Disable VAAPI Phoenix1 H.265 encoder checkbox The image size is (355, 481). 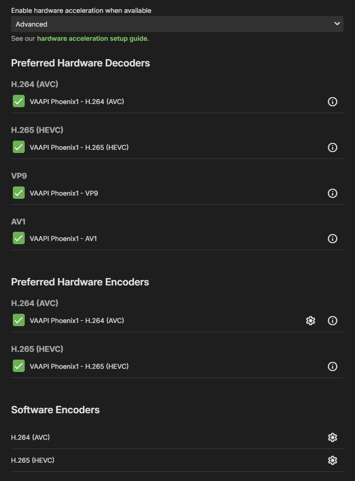(19, 366)
